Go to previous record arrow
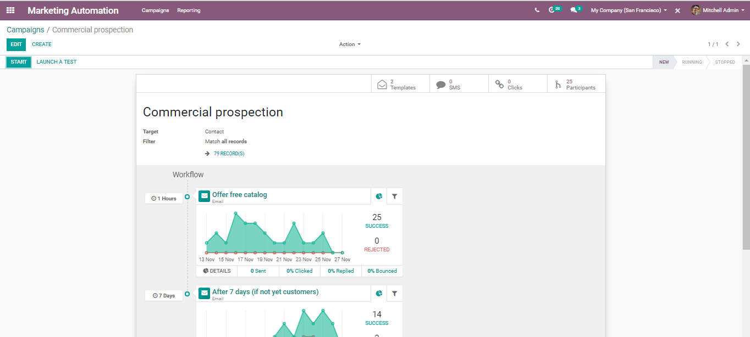Viewport: 750px width, 337px height. pyautogui.click(x=727, y=44)
